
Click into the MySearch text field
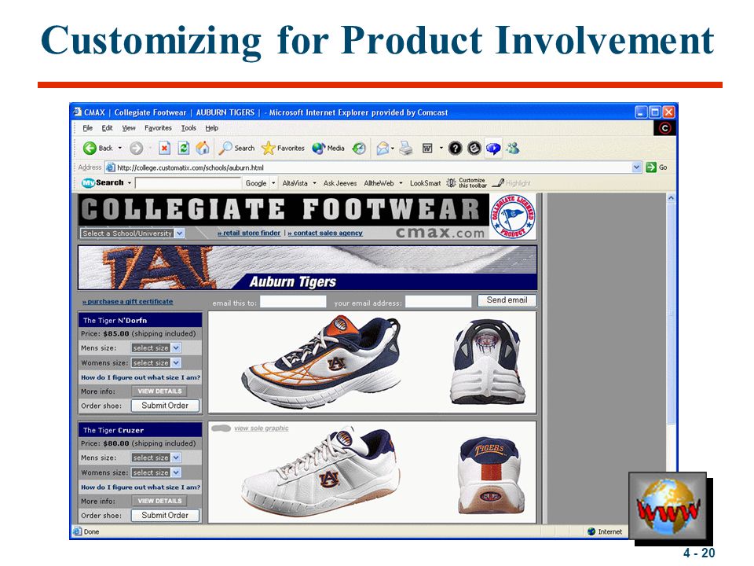[x=188, y=183]
